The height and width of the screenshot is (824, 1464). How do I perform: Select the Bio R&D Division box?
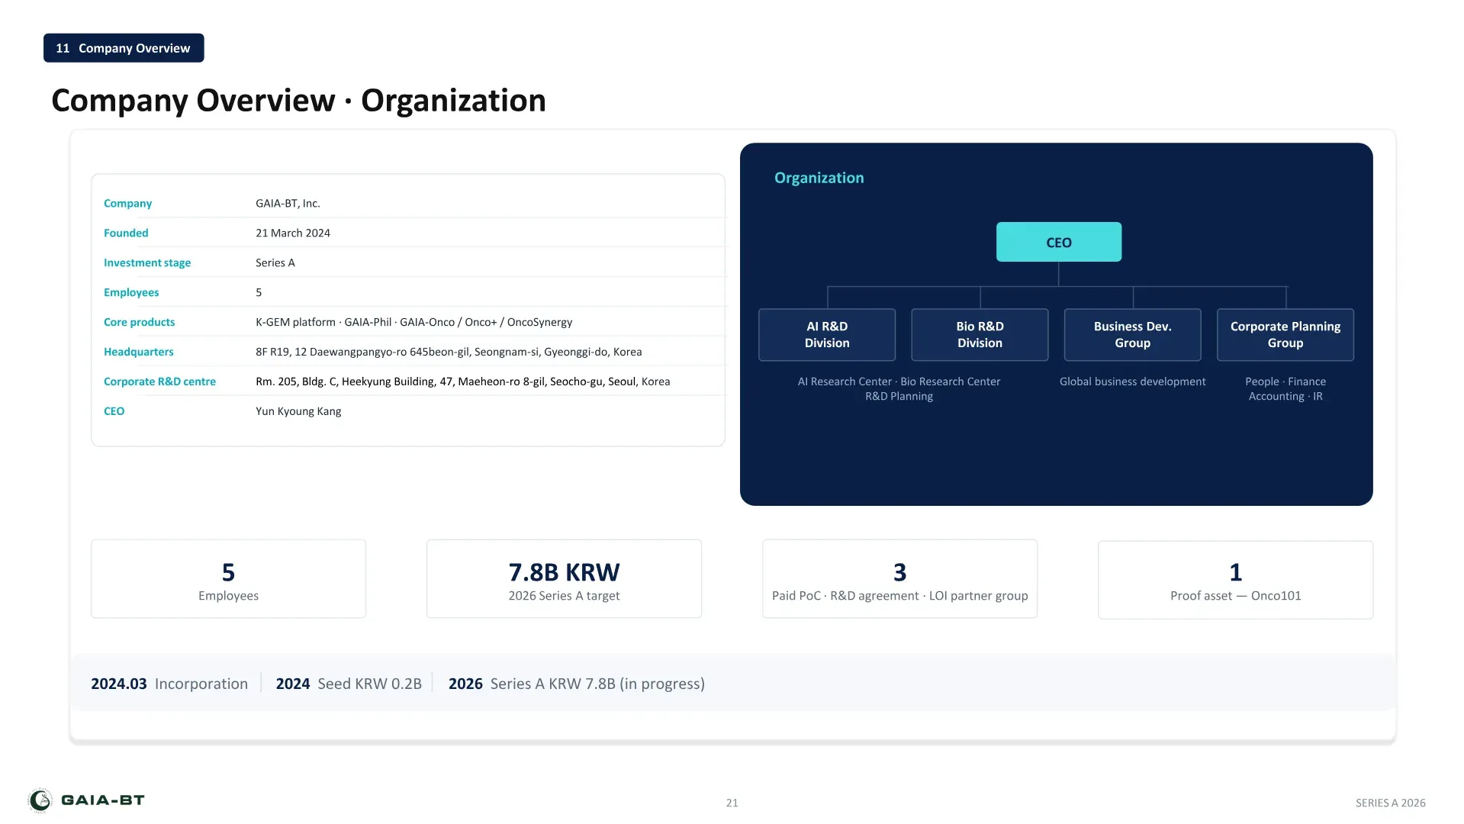[x=980, y=334]
